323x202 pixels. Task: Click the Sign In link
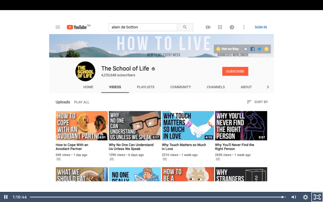[261, 27]
